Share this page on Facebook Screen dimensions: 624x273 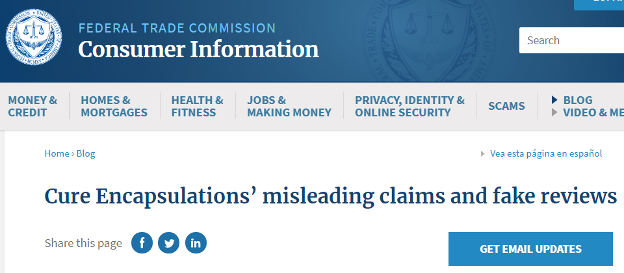coord(142,243)
